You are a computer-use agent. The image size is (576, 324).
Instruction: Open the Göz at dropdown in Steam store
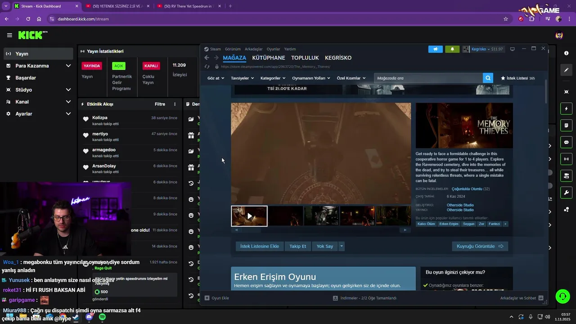216,78
